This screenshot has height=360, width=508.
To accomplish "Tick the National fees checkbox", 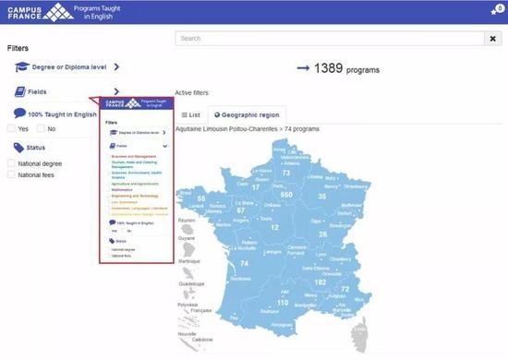I will (x=11, y=174).
